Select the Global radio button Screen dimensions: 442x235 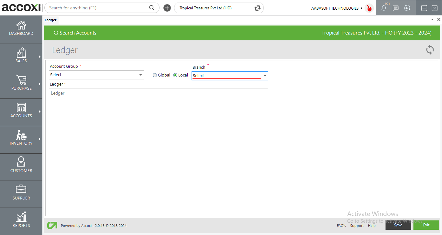coord(155,75)
